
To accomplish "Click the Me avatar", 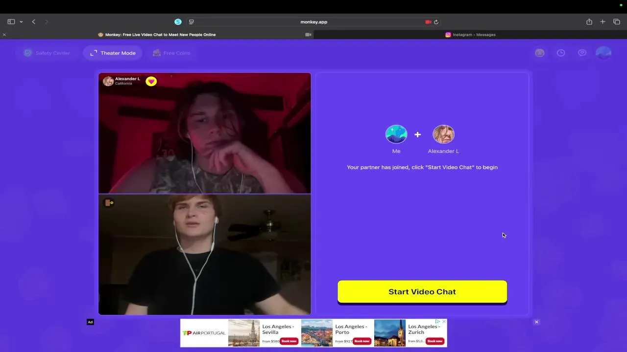I will [x=396, y=134].
